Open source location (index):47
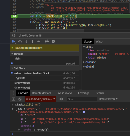The image size is (130, 136). (69, 78)
